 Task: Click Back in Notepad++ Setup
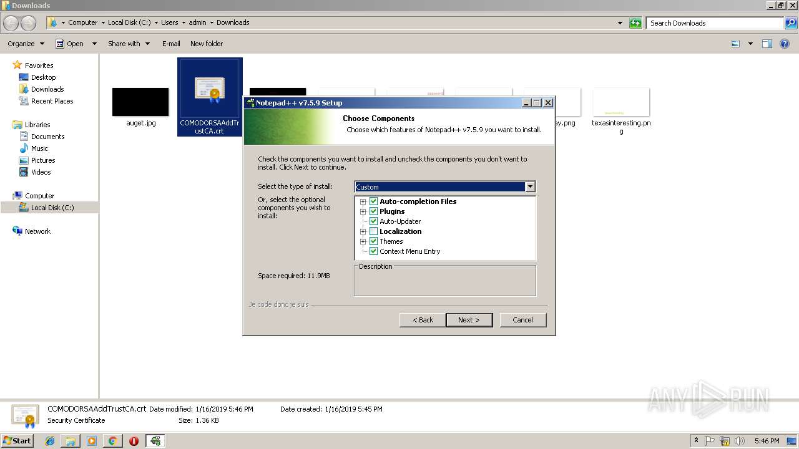point(423,320)
